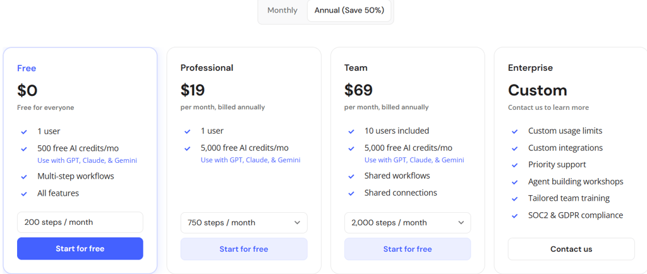This screenshot has height=274, width=647.
Task: Click checkmark icon beside Shared workflows
Action: 351,176
